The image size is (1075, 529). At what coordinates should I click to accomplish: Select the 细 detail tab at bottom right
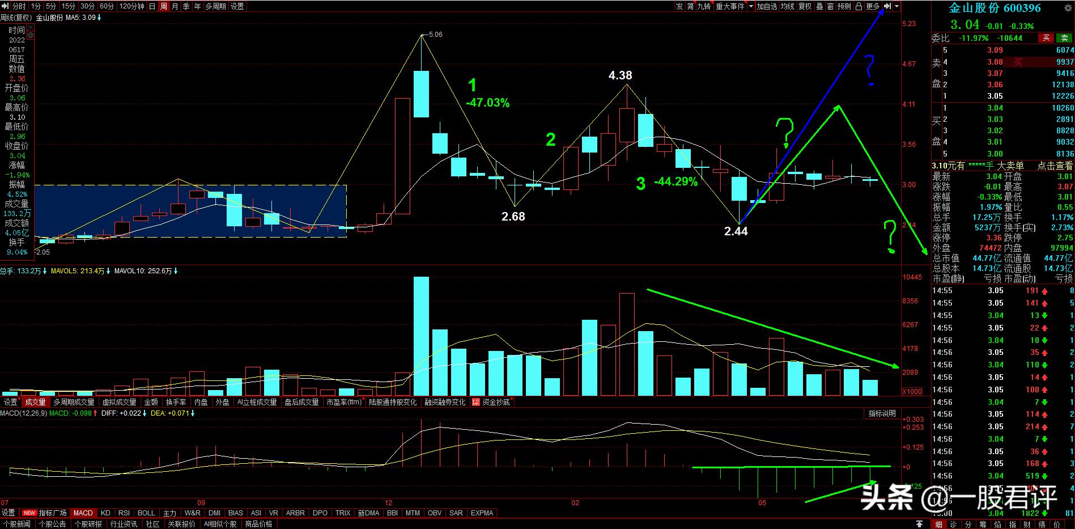tap(938, 524)
